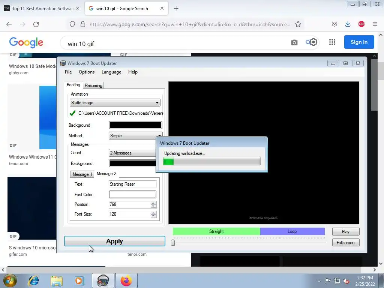
Task: Increase the Position spinner value
Action: 153,203
